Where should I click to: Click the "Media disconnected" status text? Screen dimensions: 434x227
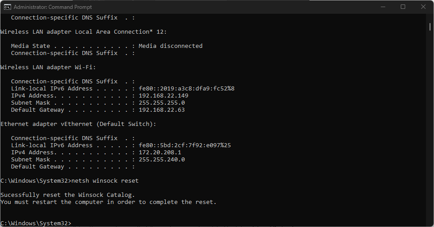click(170, 46)
